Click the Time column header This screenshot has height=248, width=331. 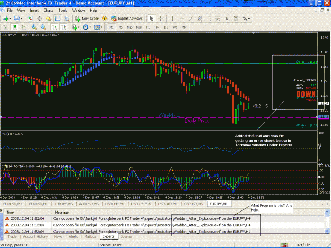coord(10,212)
